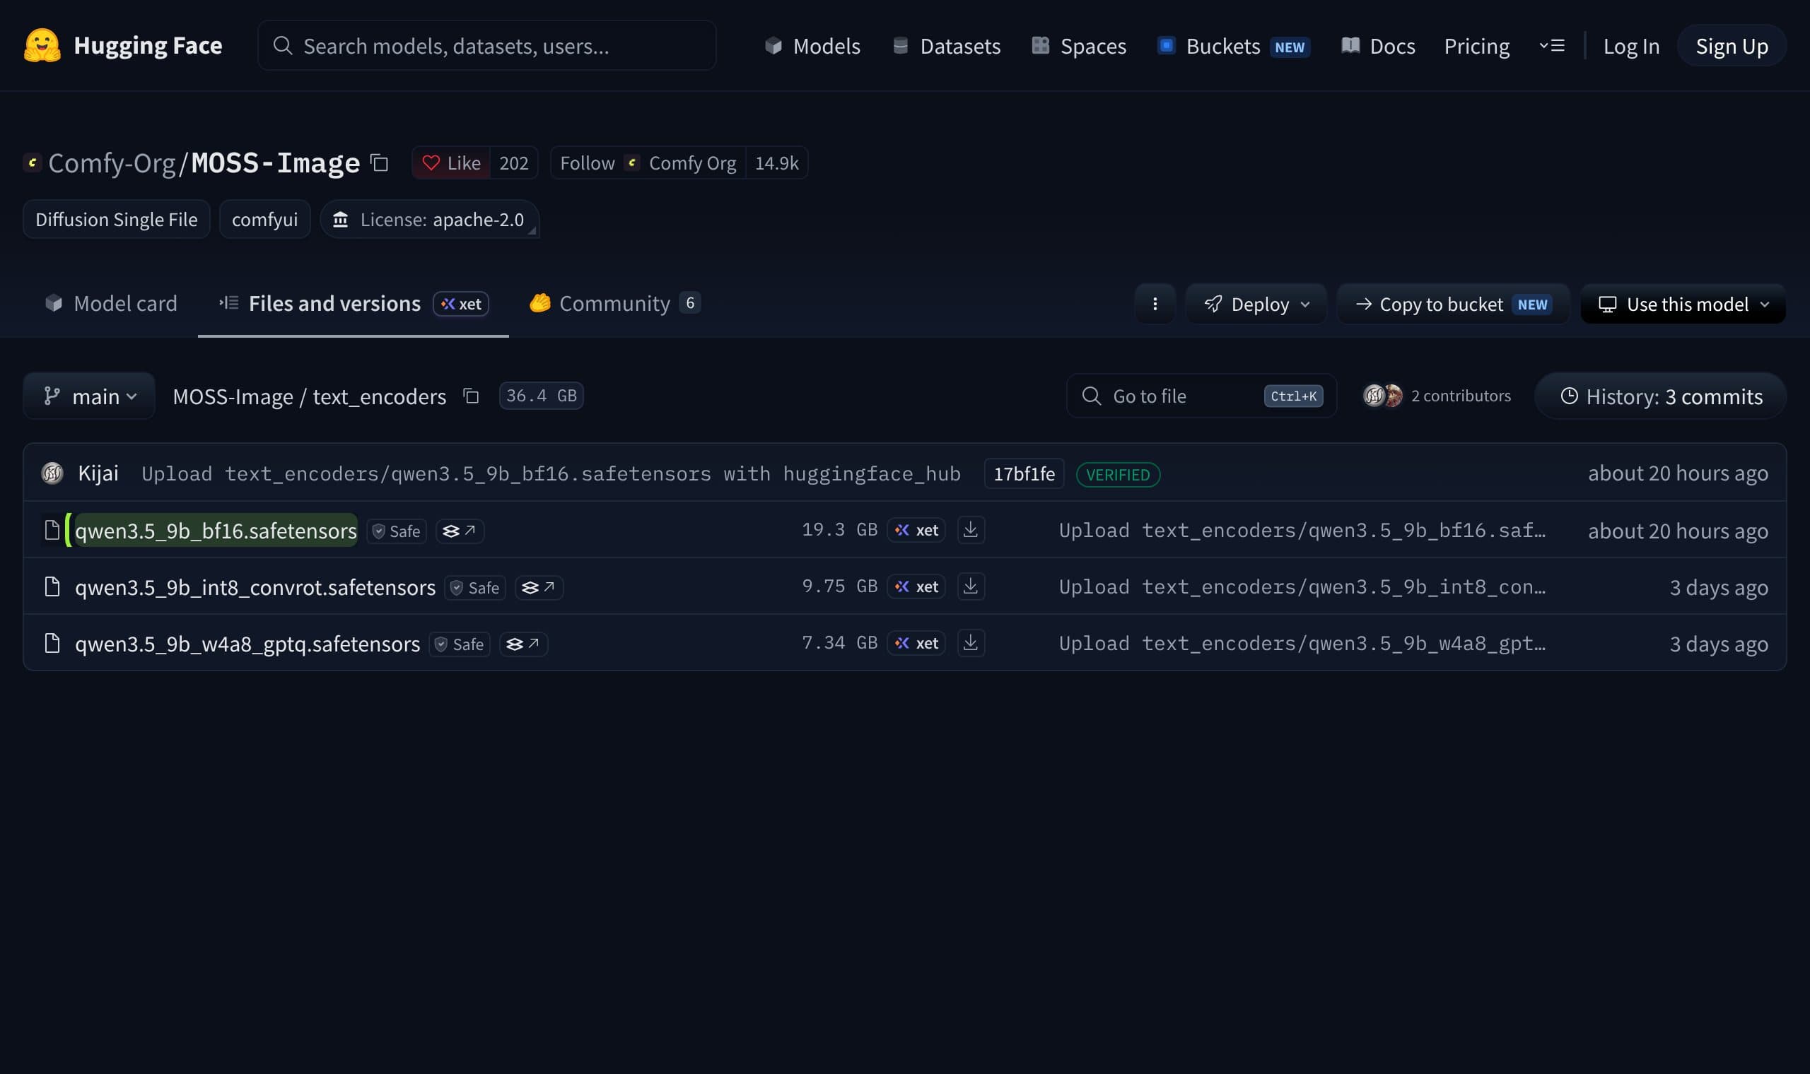The width and height of the screenshot is (1810, 1074).
Task: Go to Models in navigation
Action: 812,46
